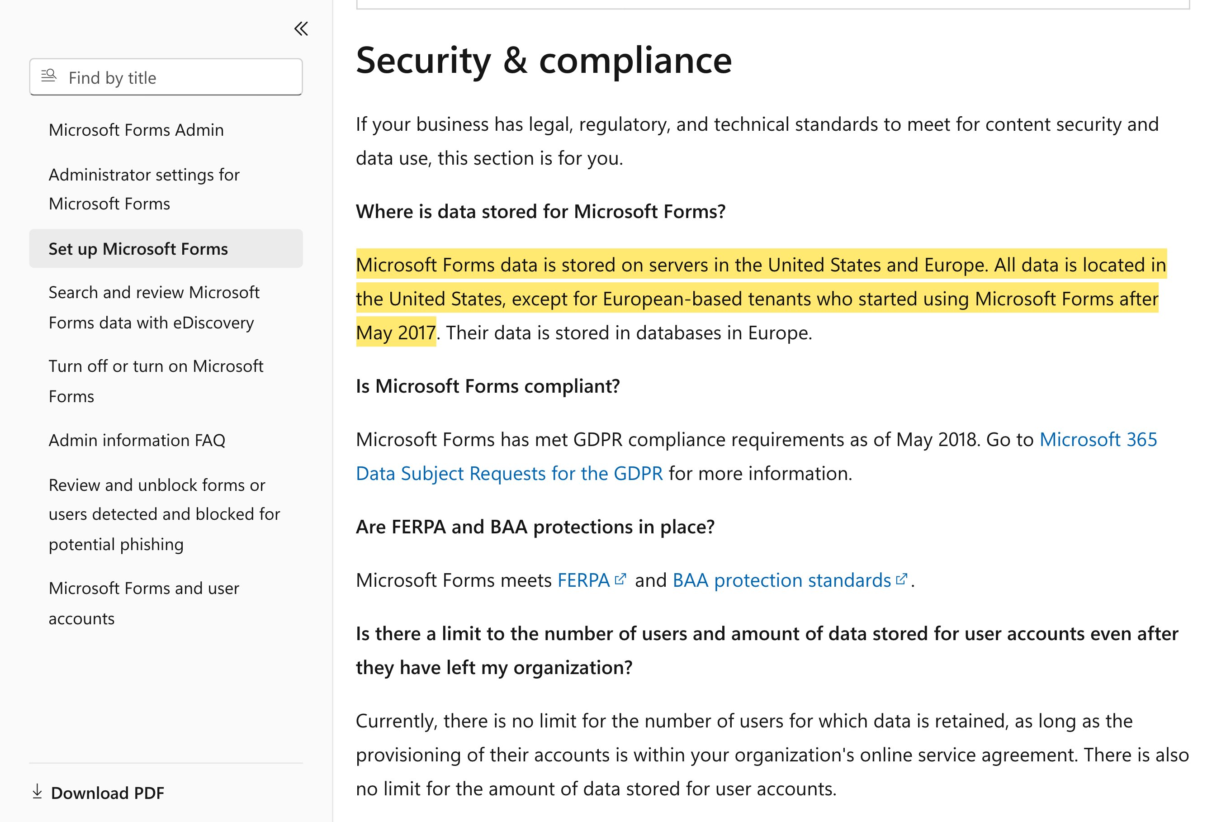Click 'Where is data stored for Microsoft Forms?'

click(541, 212)
